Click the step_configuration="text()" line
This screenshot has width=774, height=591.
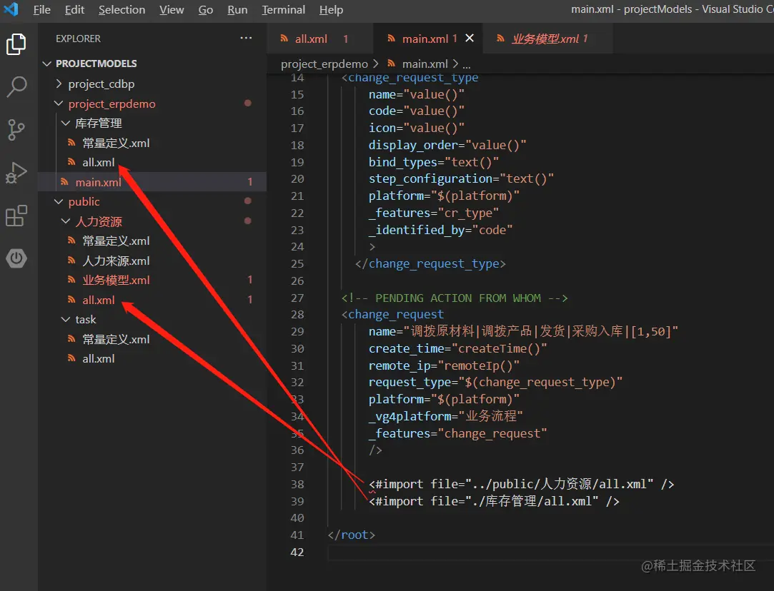point(461,178)
